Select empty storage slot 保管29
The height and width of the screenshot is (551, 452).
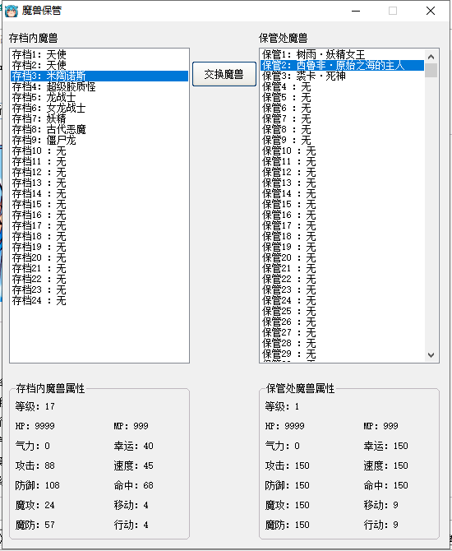point(342,354)
